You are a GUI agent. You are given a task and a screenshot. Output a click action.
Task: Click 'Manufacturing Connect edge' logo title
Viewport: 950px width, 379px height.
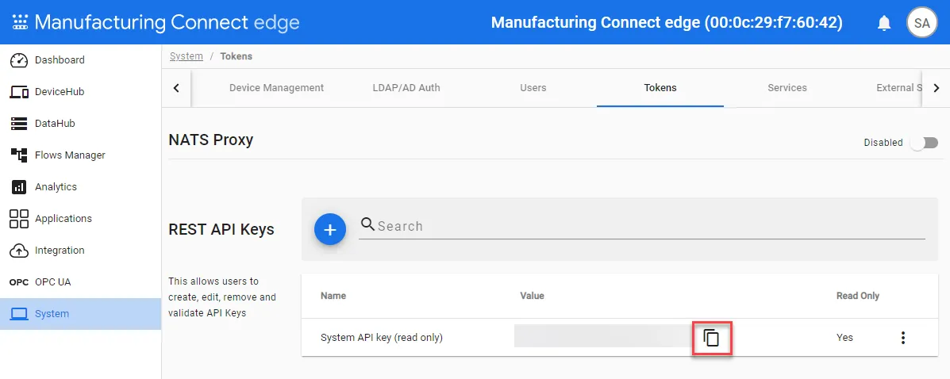click(167, 22)
